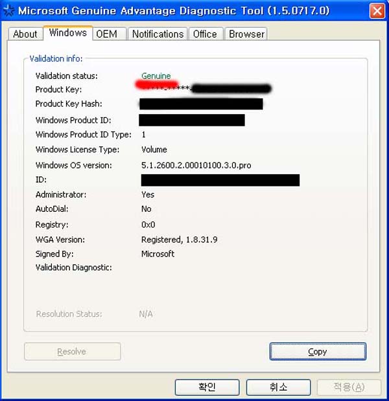
Task: Close the diagnostic tool window
Action: coord(377,11)
